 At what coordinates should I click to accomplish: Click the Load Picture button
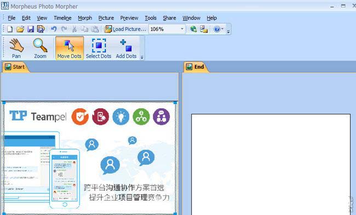[125, 29]
